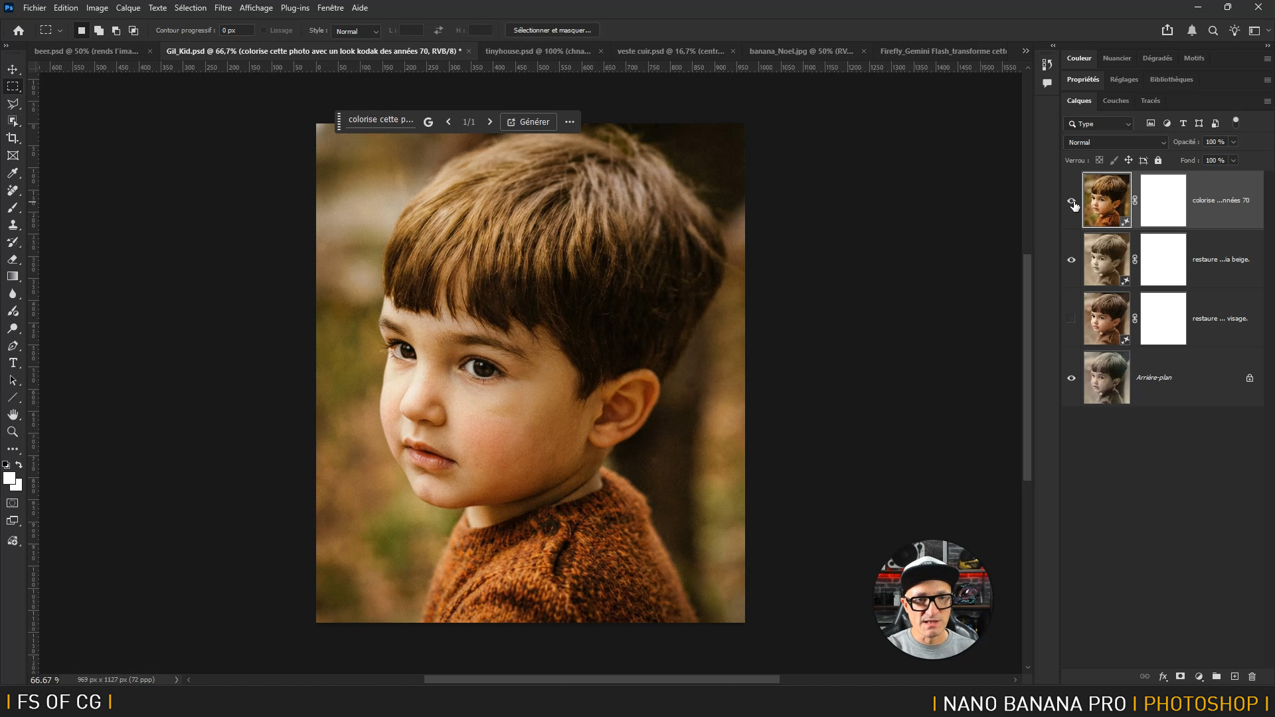1275x717 pixels.
Task: Select the Zoom tool in toolbar
Action: coord(13,432)
